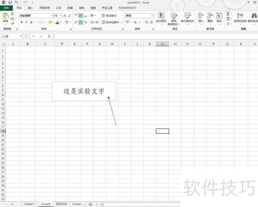Click the Percent Style icon
This screenshot has width=258, height=207.
coord(135,22)
